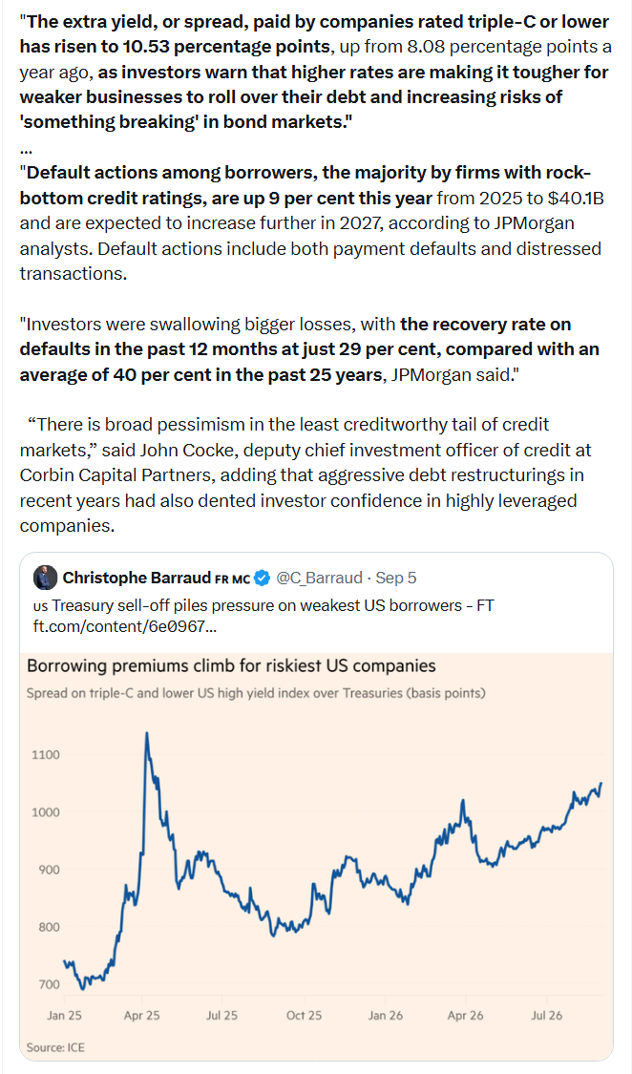Viewport: 632px width, 1074px height.
Task: Click the latest data point at line's end
Action: click(601, 784)
